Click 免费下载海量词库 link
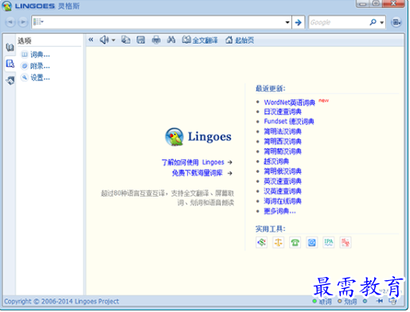410x312 pixels. pos(197,173)
